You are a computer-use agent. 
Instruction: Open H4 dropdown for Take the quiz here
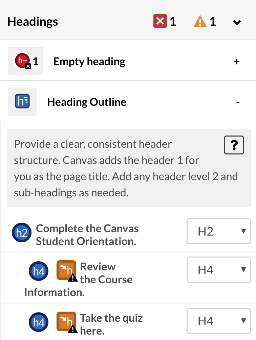219,321
